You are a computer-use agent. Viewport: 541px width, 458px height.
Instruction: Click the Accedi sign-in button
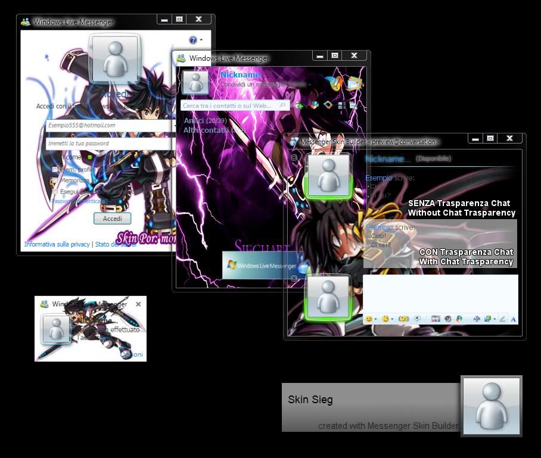[x=112, y=219]
